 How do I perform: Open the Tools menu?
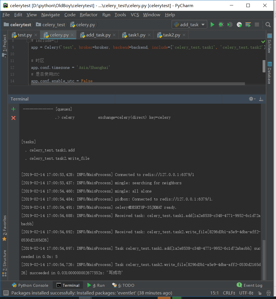120,15
